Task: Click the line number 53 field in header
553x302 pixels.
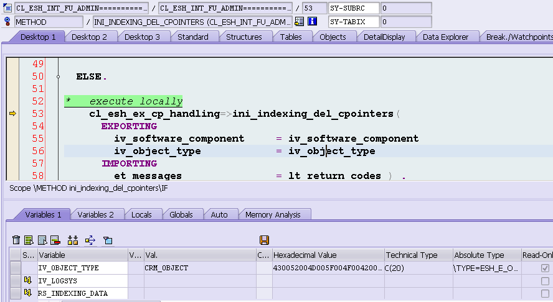Action: 314,8
